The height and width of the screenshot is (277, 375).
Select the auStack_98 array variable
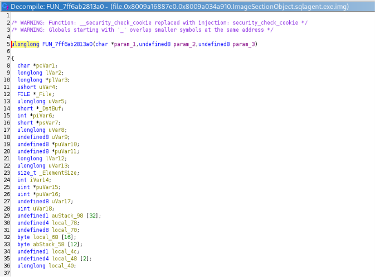point(67,216)
